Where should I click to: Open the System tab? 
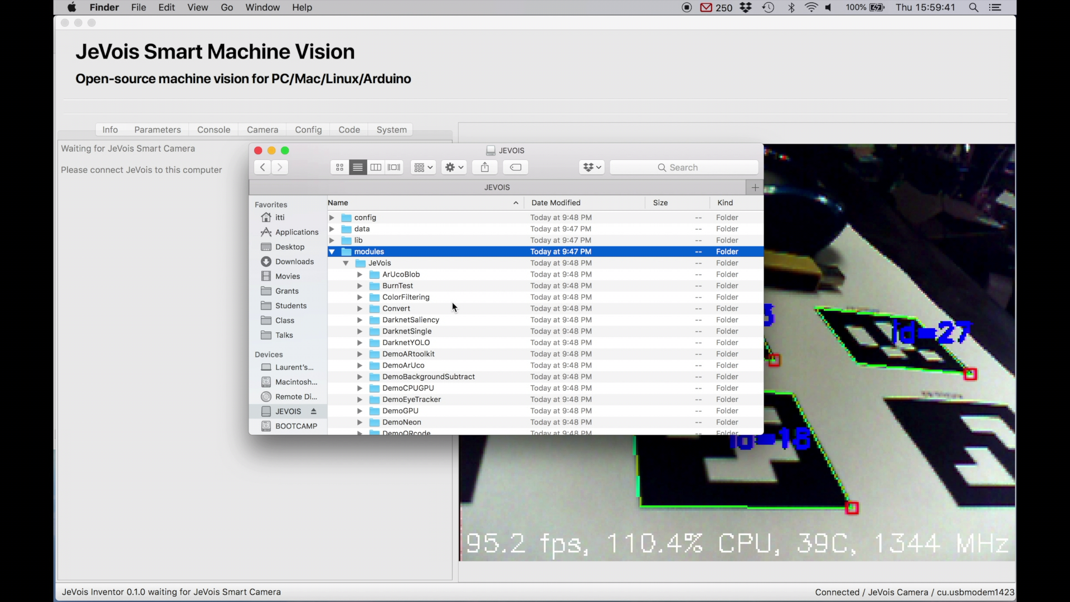pos(392,130)
